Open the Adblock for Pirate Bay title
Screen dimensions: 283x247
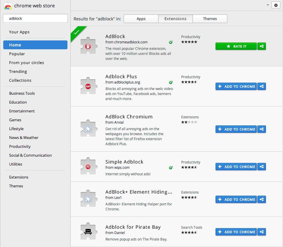coord(133,227)
